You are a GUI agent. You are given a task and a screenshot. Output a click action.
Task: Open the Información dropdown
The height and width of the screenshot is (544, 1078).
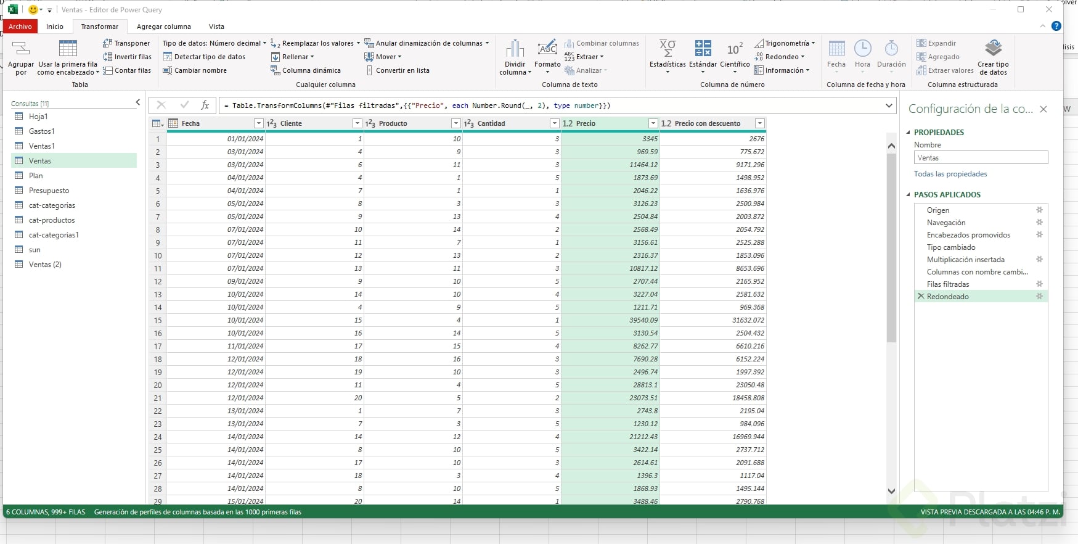click(x=782, y=70)
